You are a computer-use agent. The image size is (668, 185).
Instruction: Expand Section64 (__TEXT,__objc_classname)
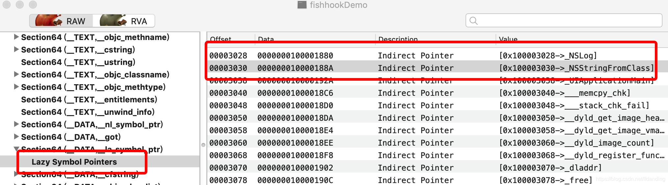tap(16, 74)
